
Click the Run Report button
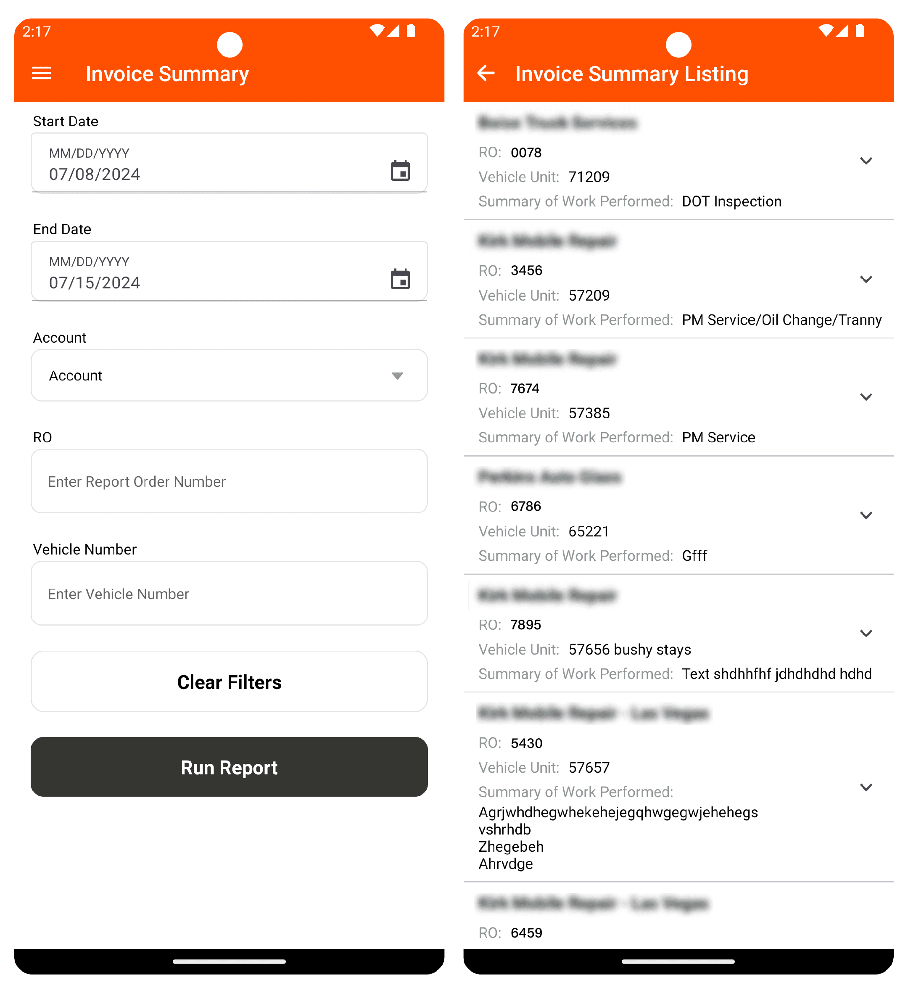[x=228, y=766]
